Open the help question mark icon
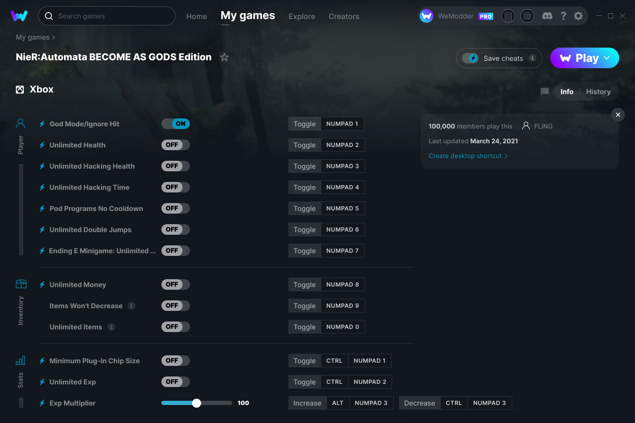Image resolution: width=635 pixels, height=423 pixels. [563, 16]
